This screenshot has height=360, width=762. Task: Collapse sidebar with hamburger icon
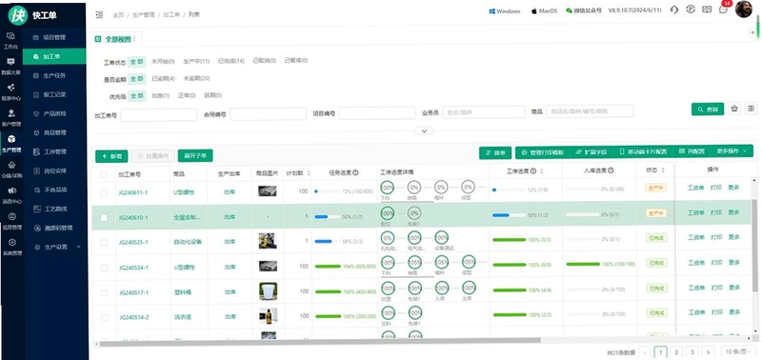[100, 15]
